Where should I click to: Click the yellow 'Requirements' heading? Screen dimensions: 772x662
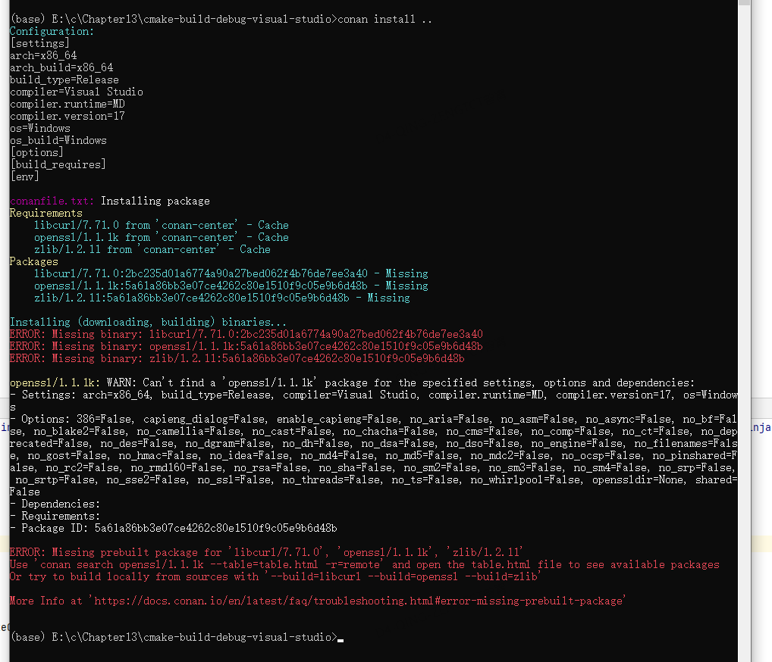click(46, 213)
